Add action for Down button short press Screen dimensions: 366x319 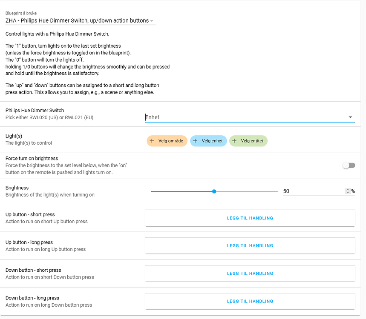point(250,273)
